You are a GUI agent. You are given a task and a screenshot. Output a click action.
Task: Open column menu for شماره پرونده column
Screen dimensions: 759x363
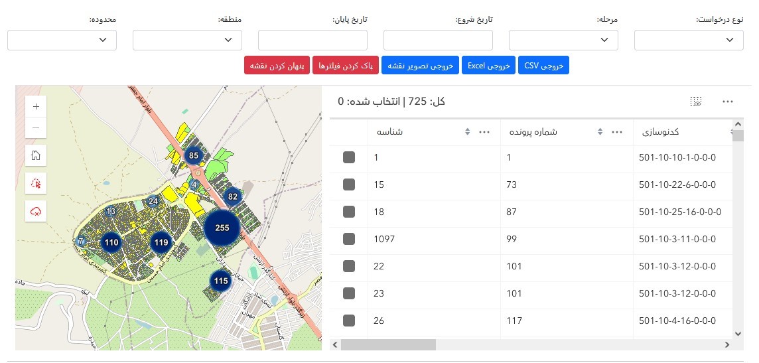pos(617,131)
